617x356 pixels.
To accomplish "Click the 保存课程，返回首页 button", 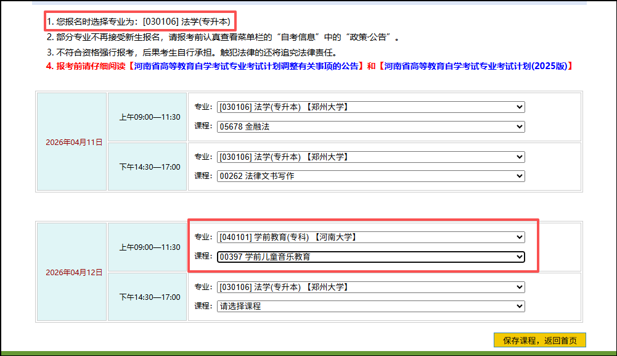I will click(539, 340).
